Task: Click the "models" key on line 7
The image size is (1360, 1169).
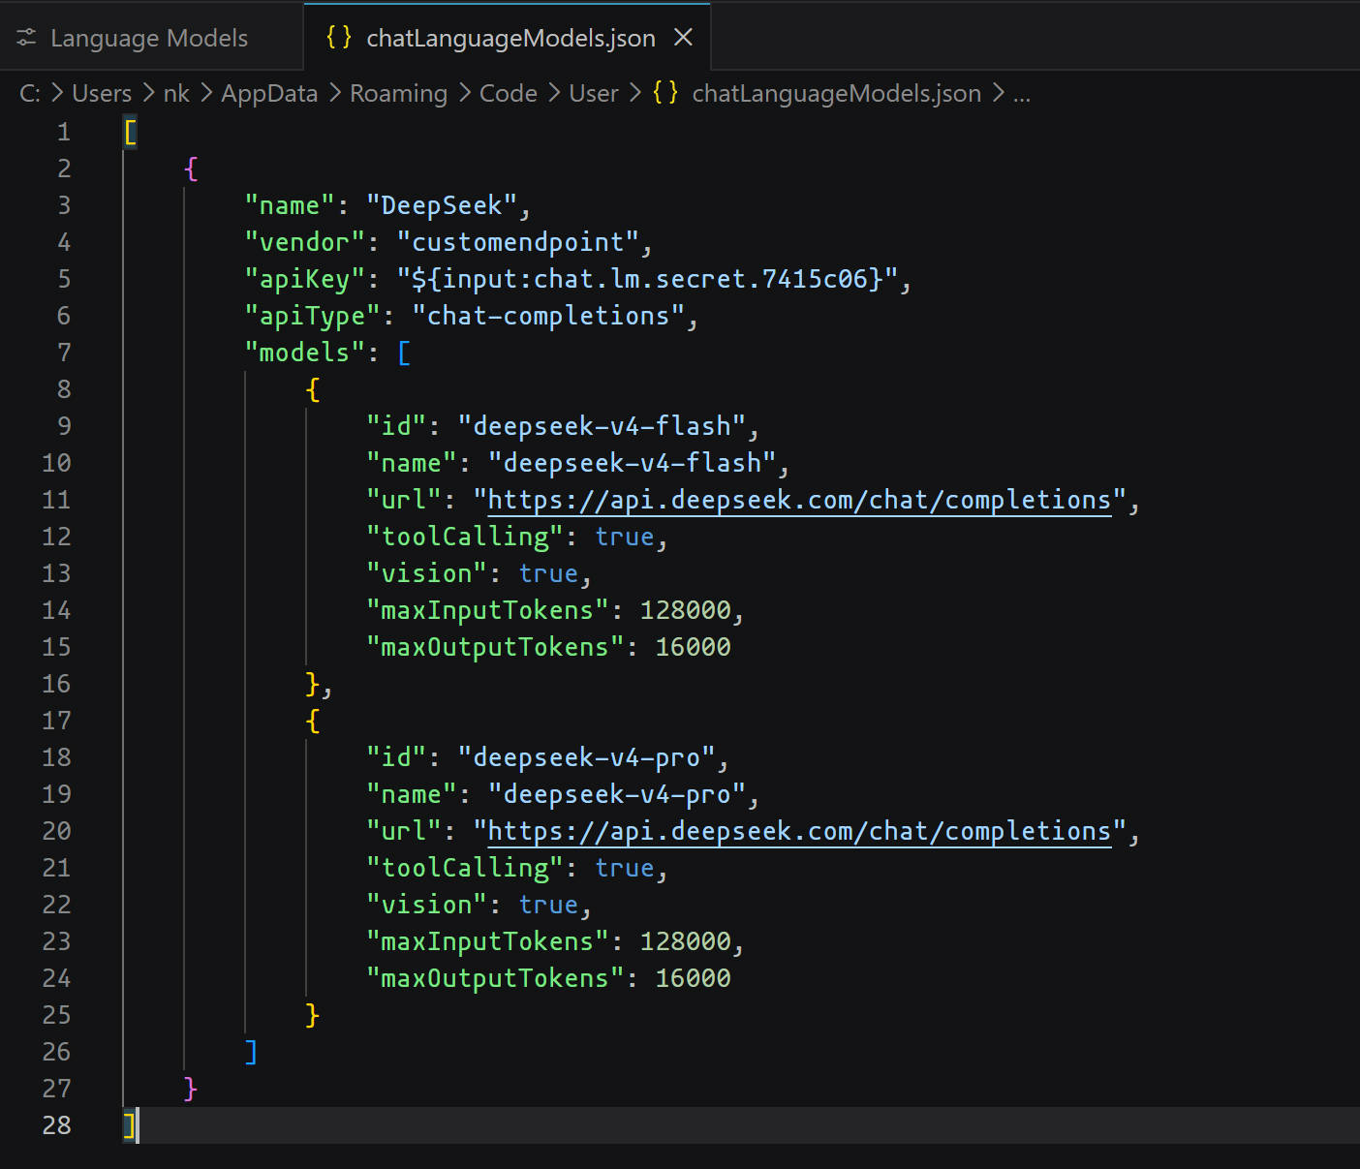Action: tap(305, 353)
